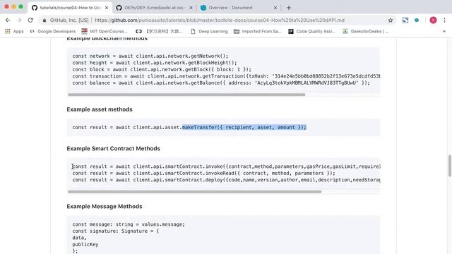Open the Imported From Sa... bookmarks folder

257,31
